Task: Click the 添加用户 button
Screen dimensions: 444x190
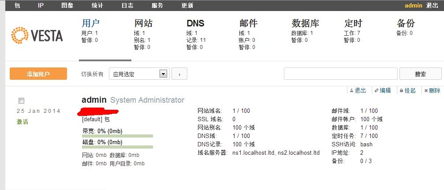Action: click(x=38, y=74)
